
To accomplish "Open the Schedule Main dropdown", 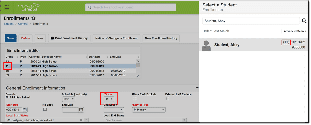I will pyautogui.click(x=69, y=99).
